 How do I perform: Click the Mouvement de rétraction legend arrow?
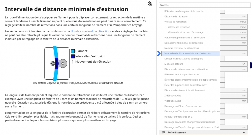click(x=73, y=62)
